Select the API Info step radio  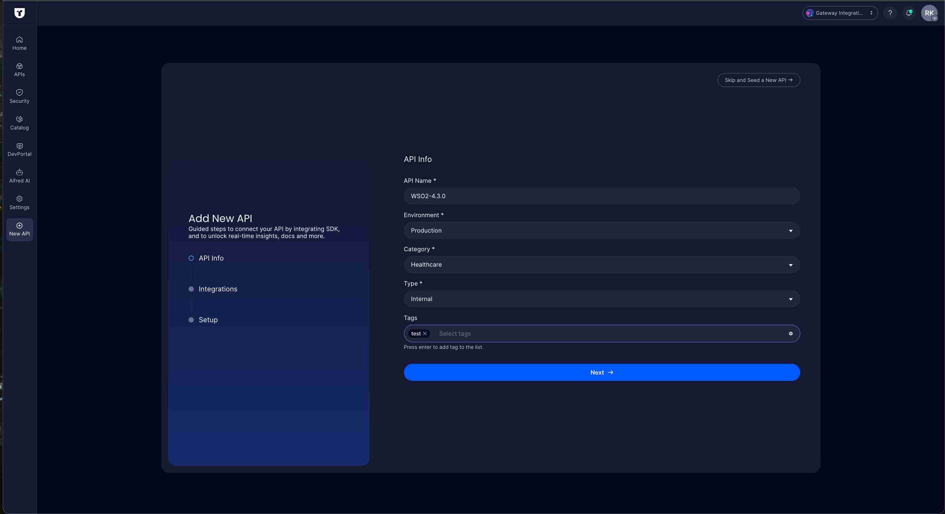(191, 258)
